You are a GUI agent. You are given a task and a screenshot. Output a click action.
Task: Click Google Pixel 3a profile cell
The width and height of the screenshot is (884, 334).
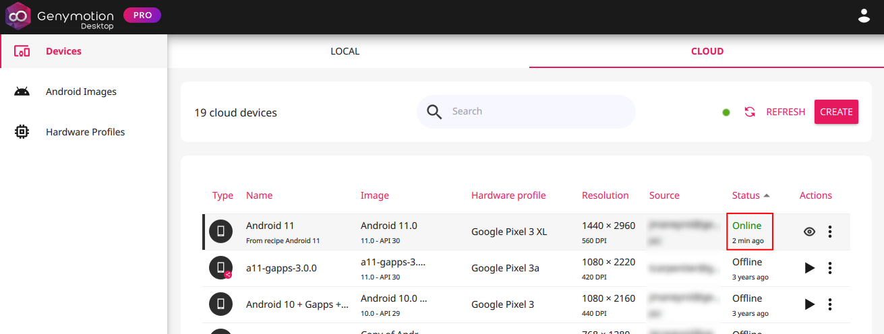[505, 268]
